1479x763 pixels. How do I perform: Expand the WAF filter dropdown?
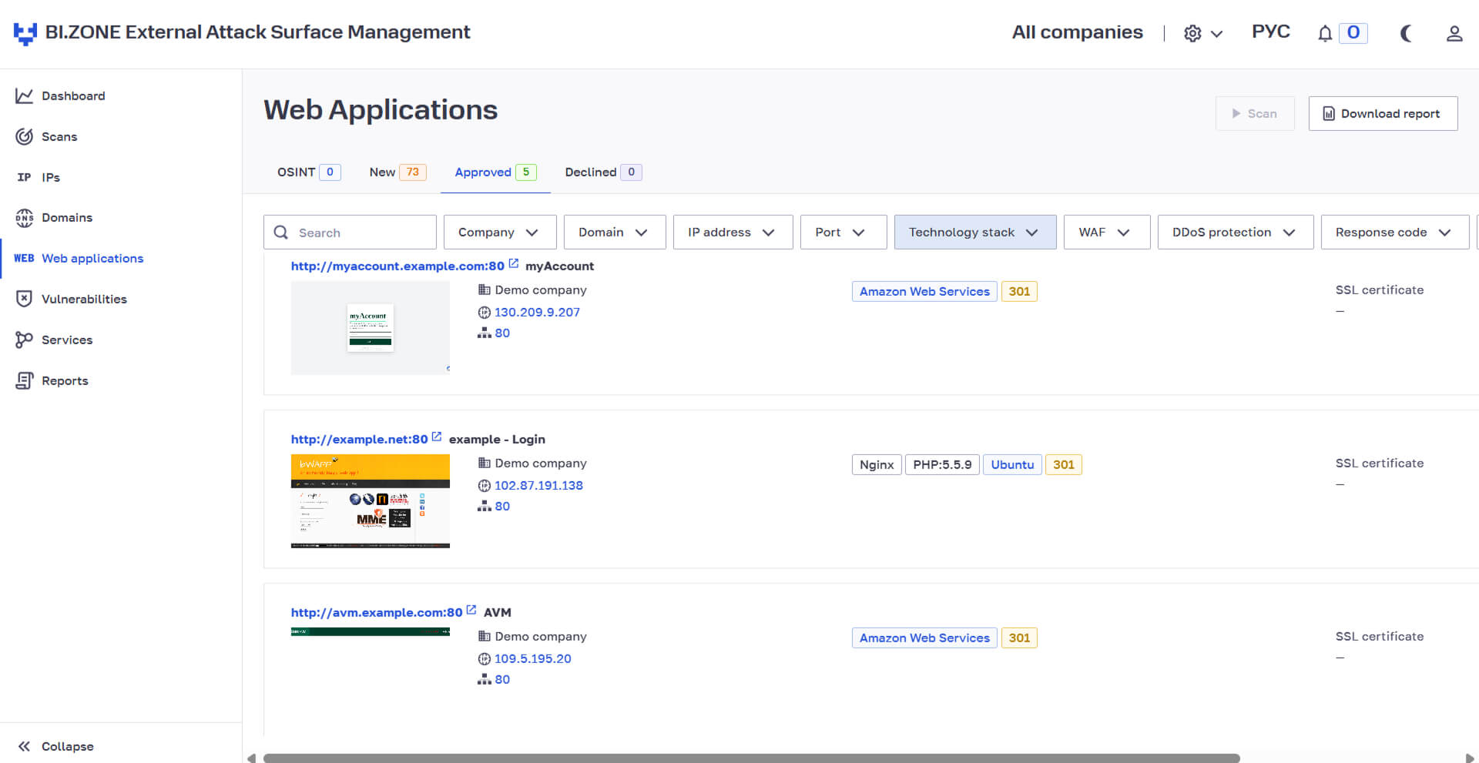click(x=1107, y=233)
